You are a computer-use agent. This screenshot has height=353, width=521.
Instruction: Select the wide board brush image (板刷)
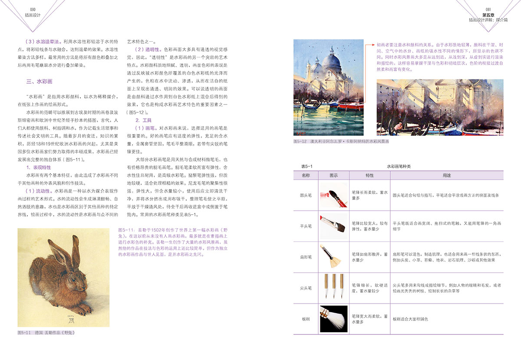coord(333,318)
